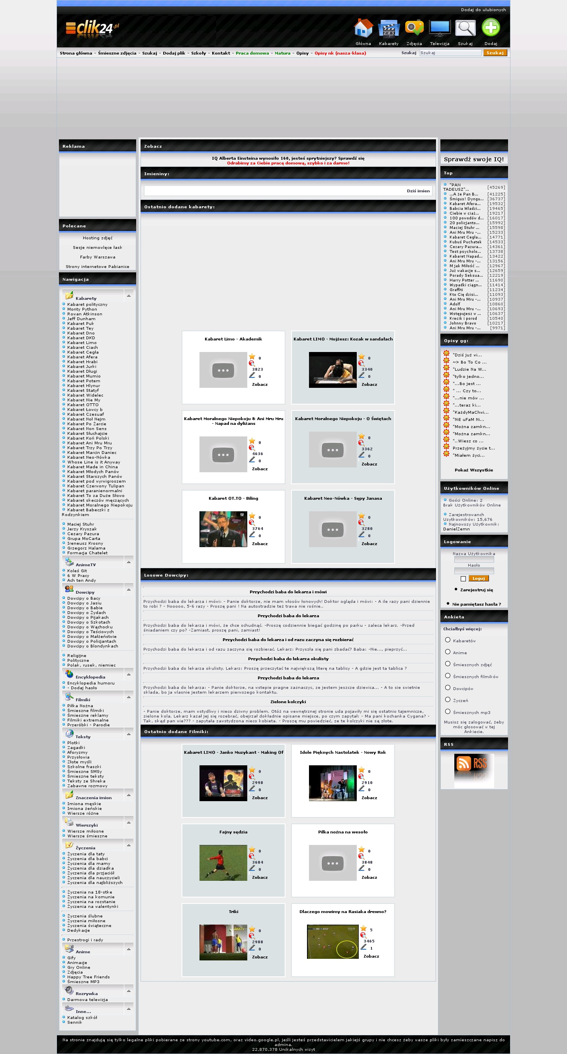567x1054 pixels.
Task: Open the Kabaret OT.TO Biling thumbnail
Action: pyautogui.click(x=223, y=529)
